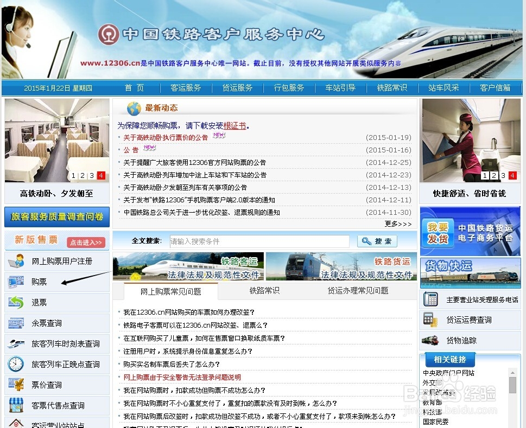Switch to 网上购票常见问题 tab
Viewport: 526px width, 428px height.
171,292
